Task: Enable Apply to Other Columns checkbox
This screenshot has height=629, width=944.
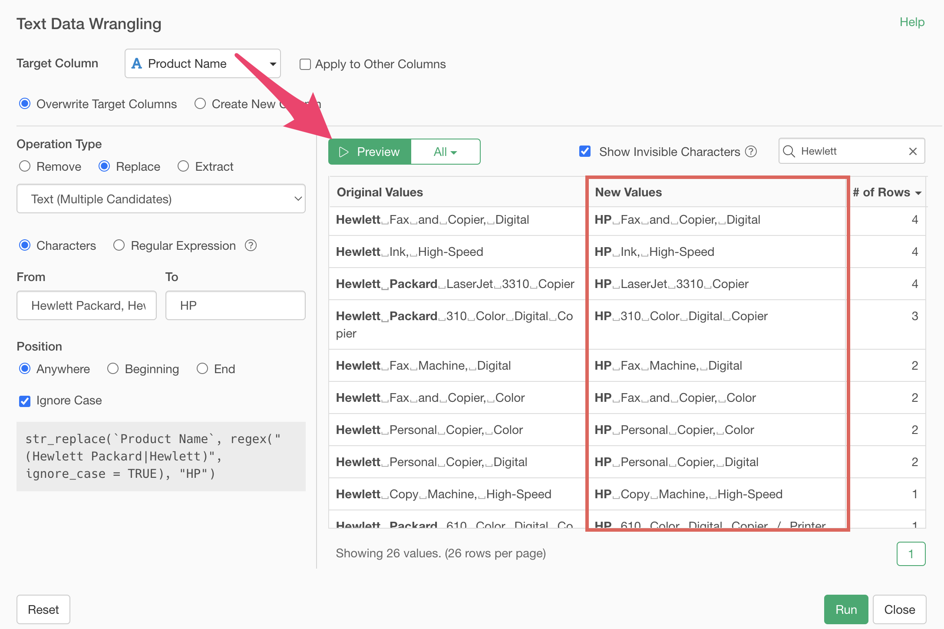Action: tap(305, 64)
